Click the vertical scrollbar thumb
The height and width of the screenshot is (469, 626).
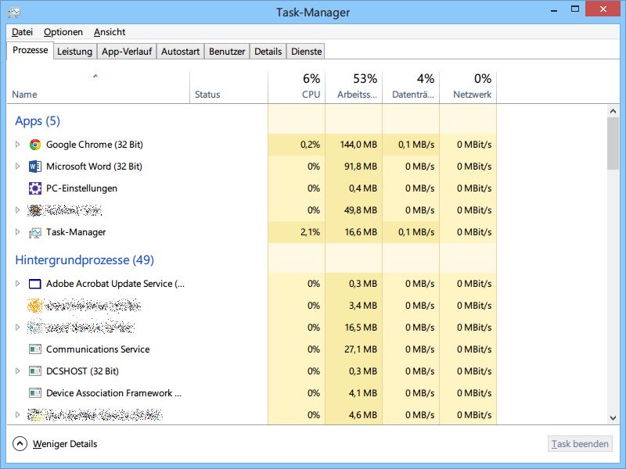pyautogui.click(x=613, y=144)
